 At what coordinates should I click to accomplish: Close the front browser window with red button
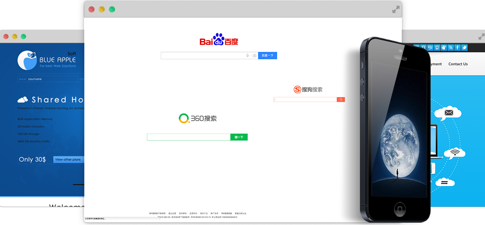tap(91, 9)
